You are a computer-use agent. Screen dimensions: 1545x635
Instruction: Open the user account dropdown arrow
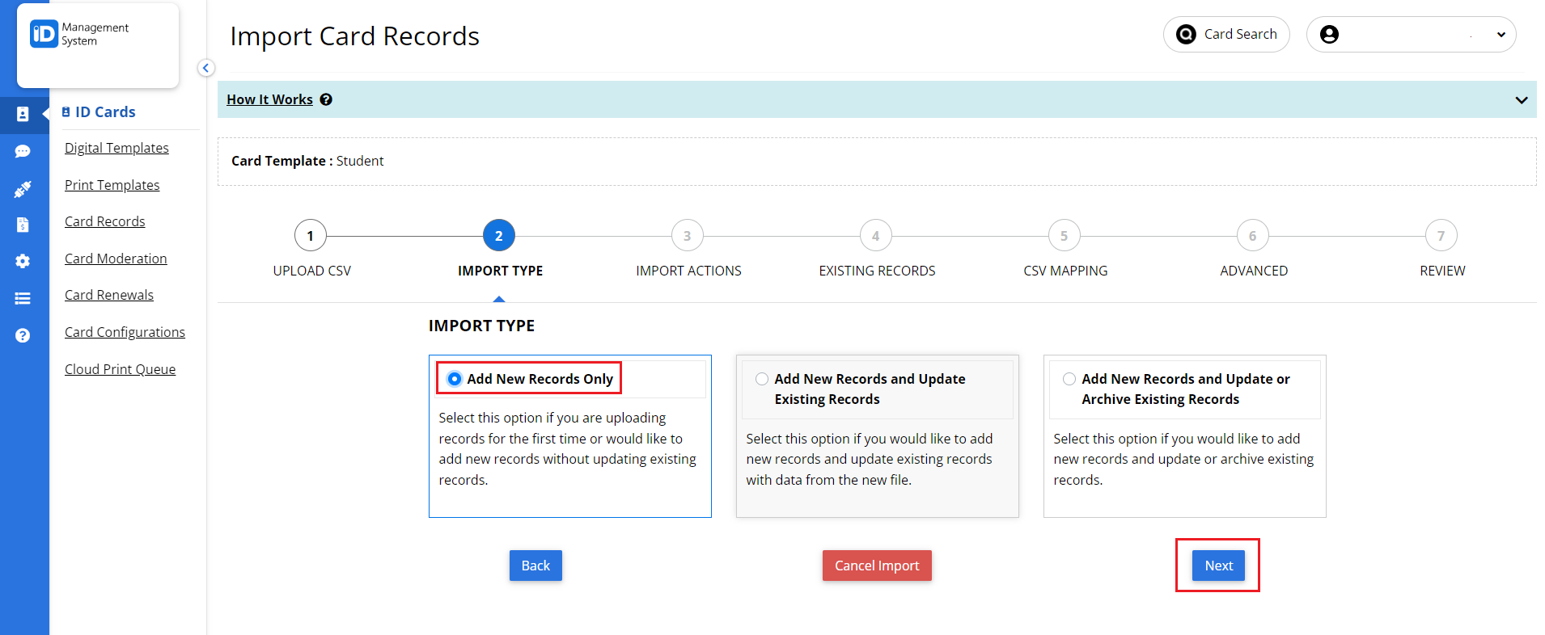pyautogui.click(x=1501, y=35)
